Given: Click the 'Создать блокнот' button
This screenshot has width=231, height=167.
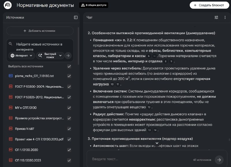Looking at the screenshot, I should coord(209,5).
